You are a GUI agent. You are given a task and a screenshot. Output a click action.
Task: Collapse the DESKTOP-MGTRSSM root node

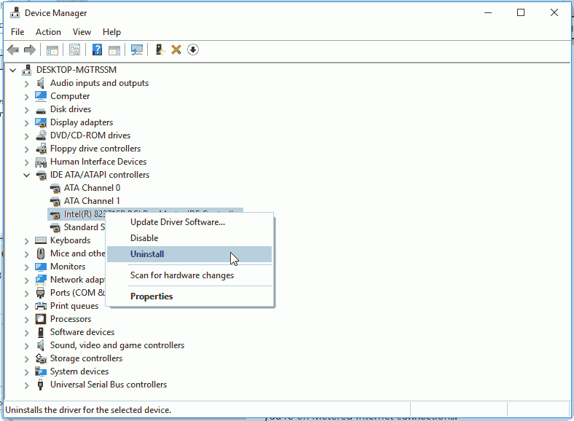13,70
